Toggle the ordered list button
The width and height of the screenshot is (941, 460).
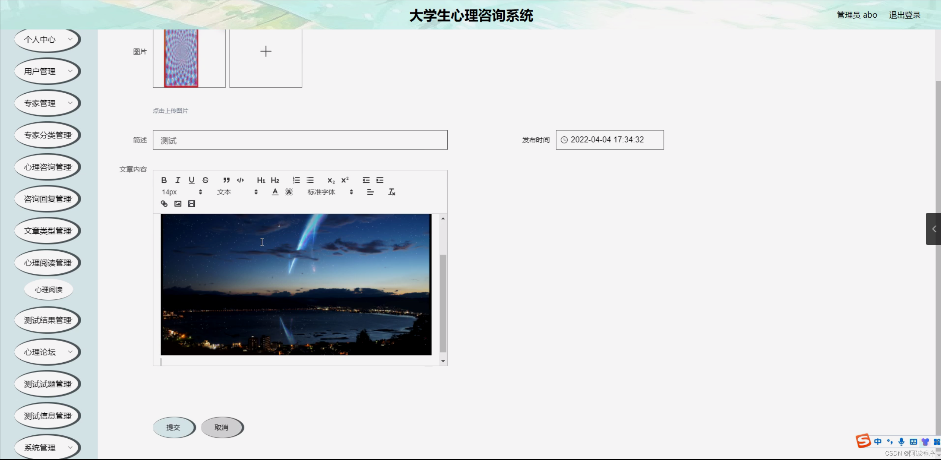[296, 180]
